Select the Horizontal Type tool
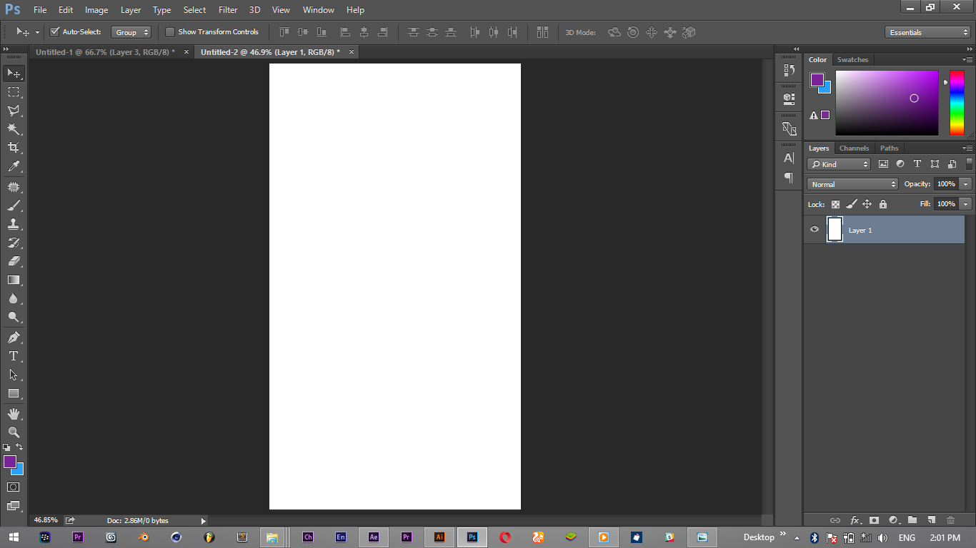Image resolution: width=976 pixels, height=548 pixels. pyautogui.click(x=14, y=356)
